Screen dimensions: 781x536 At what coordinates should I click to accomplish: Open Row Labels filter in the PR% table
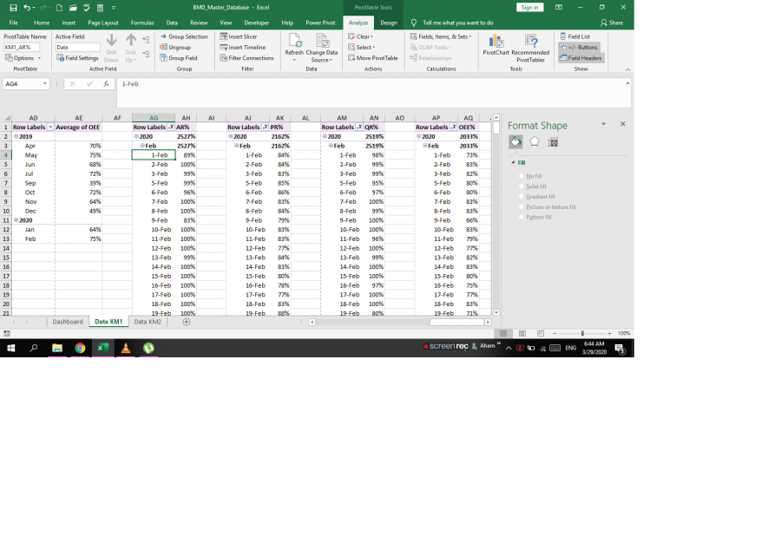pyautogui.click(x=265, y=127)
